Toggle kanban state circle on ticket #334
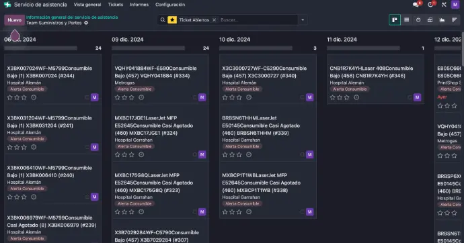Viewport: 464px width, 243px height. pyautogui.click(x=194, y=97)
